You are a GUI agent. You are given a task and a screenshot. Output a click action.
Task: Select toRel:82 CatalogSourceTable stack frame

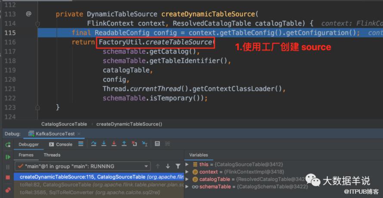point(99,185)
